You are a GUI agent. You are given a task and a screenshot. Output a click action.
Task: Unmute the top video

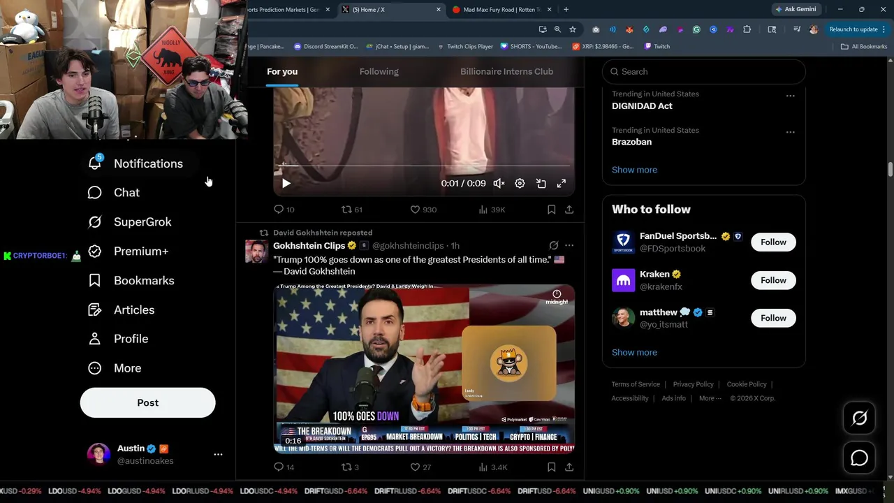[x=499, y=184]
